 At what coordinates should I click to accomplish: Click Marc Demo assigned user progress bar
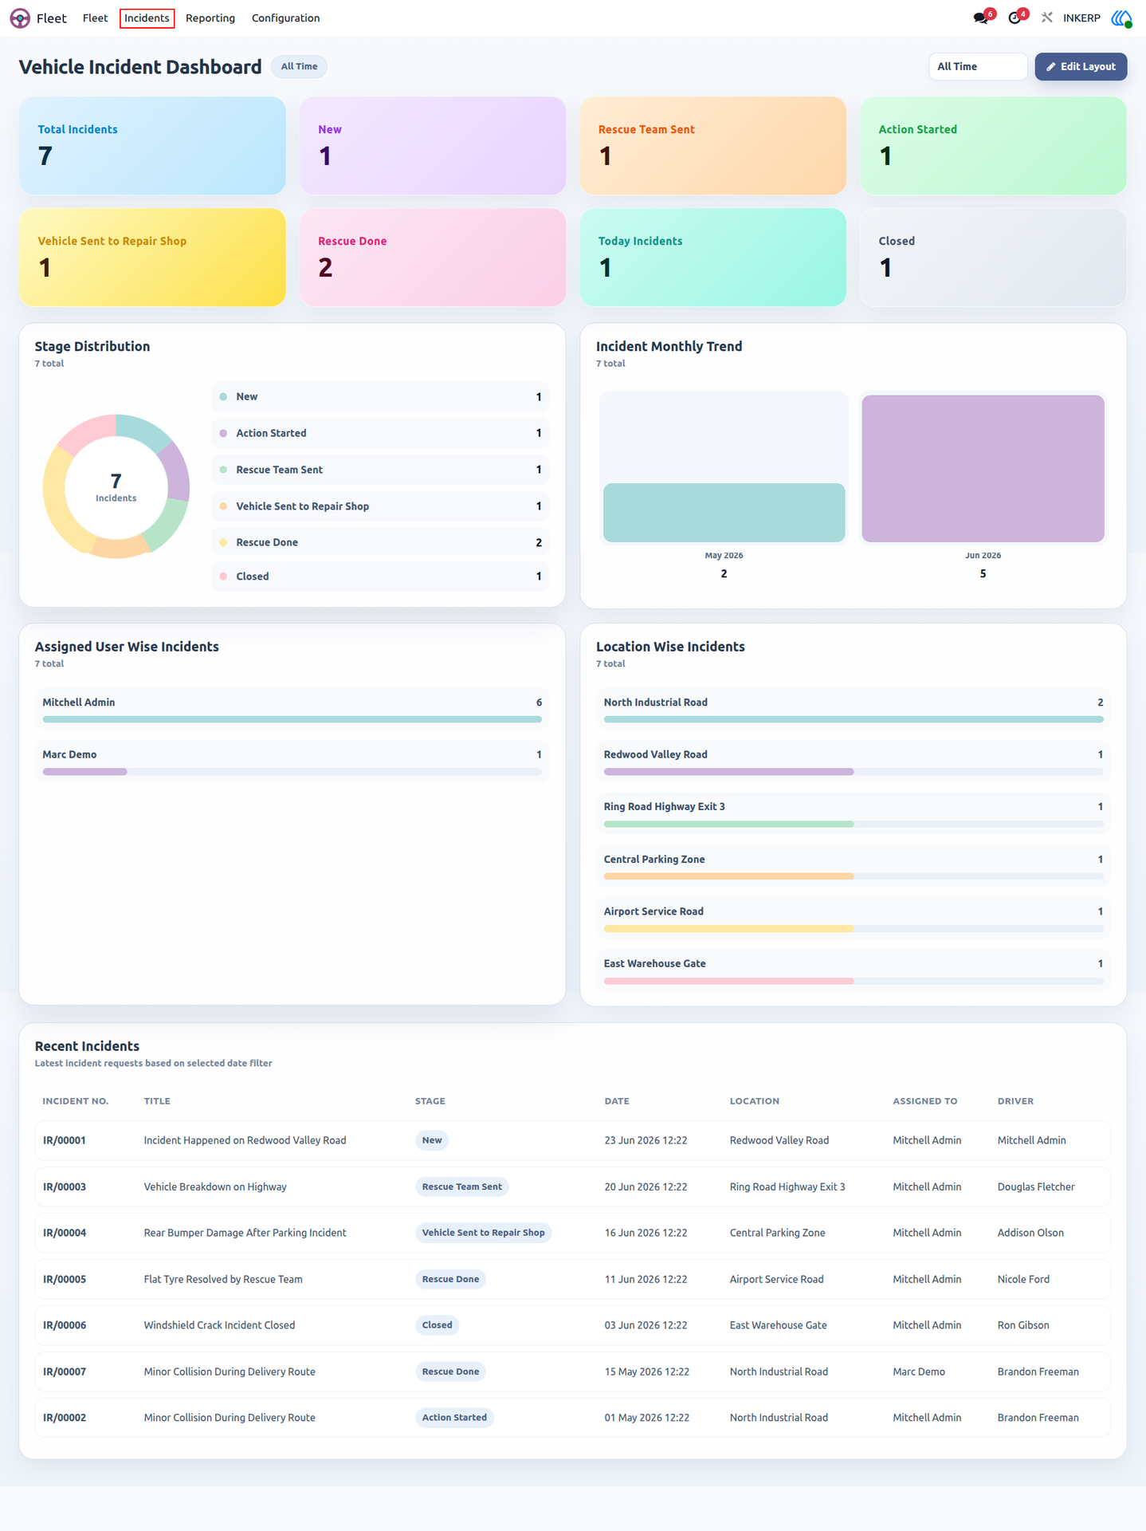pos(292,772)
